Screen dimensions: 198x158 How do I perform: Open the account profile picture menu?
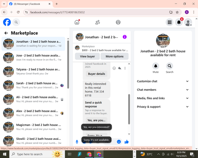pyautogui.click(x=188, y=22)
